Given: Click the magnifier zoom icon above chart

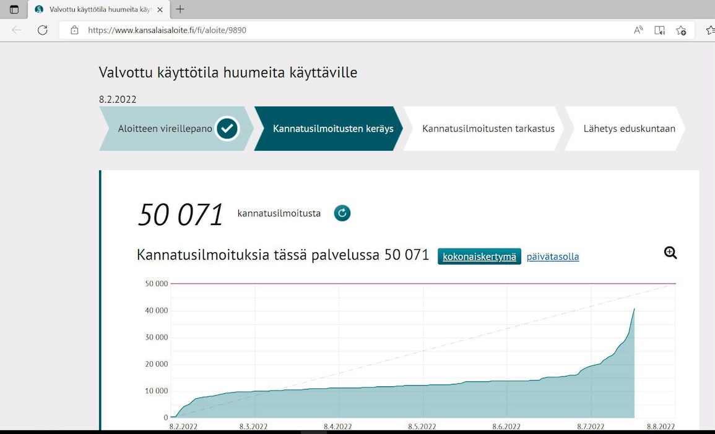Looking at the screenshot, I should [x=670, y=252].
